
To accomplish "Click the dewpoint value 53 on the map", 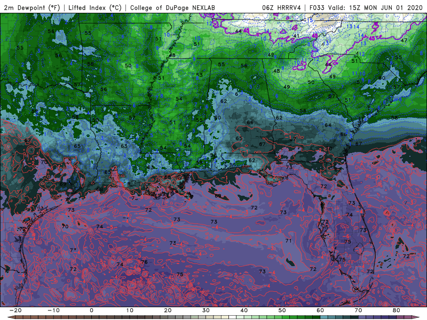I will (199, 75).
